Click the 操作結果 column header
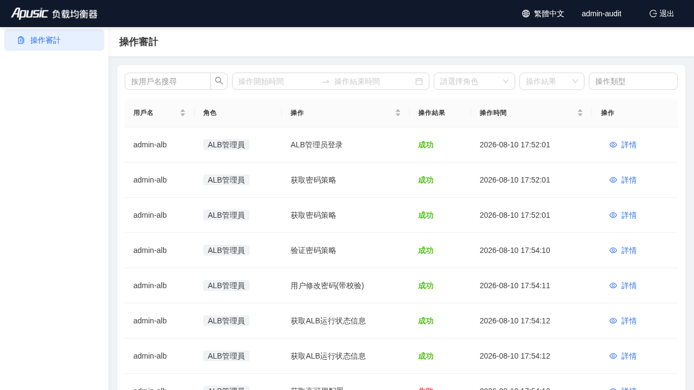694x390 pixels. pos(432,113)
